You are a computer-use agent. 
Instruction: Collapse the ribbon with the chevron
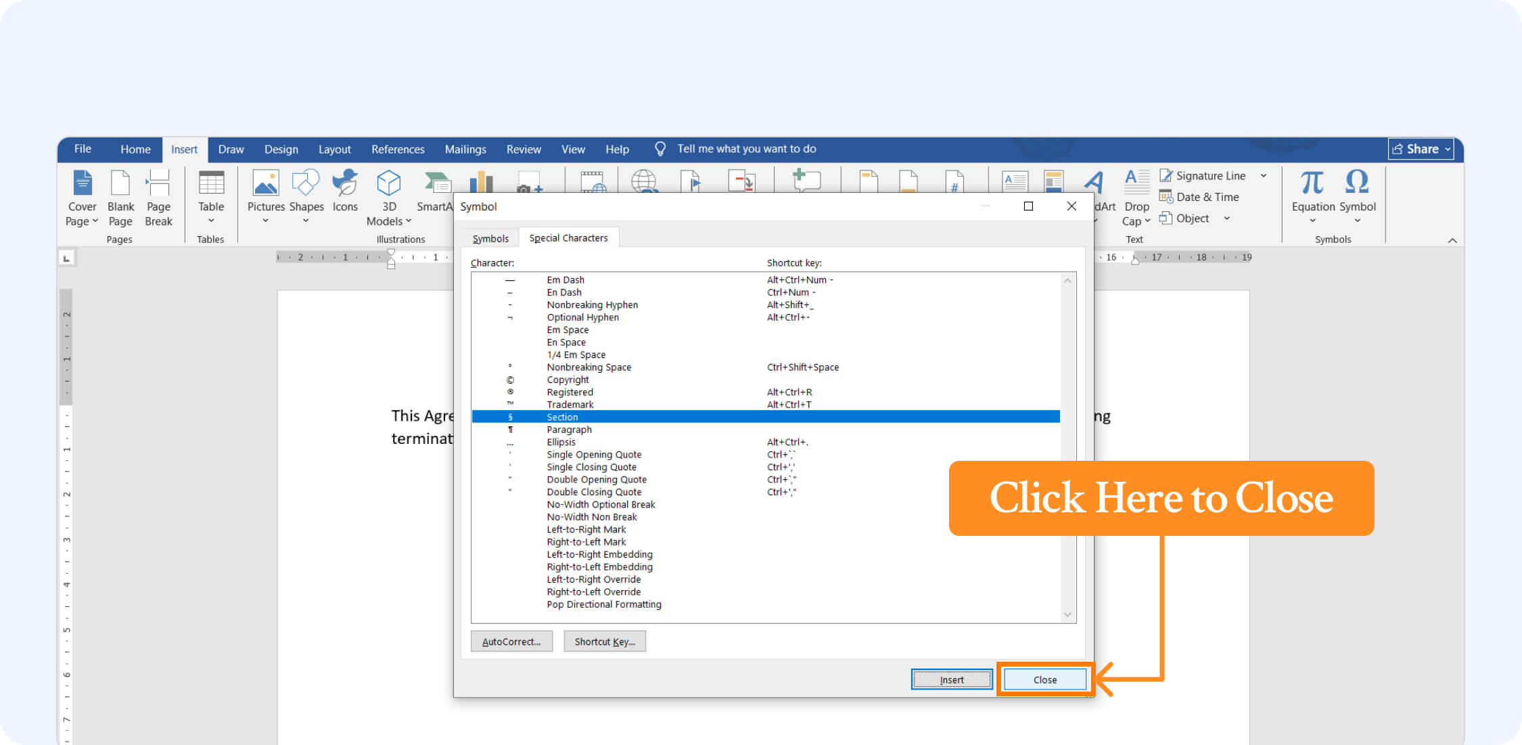click(1452, 240)
